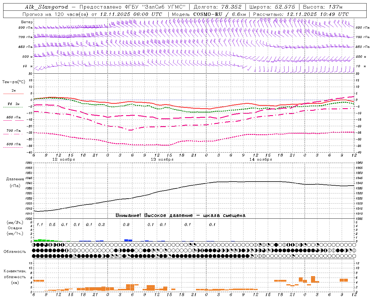Screen dimensions: 371x297
Task: Click the "1.1" three-hour precipitation value
Action: pos(40,225)
